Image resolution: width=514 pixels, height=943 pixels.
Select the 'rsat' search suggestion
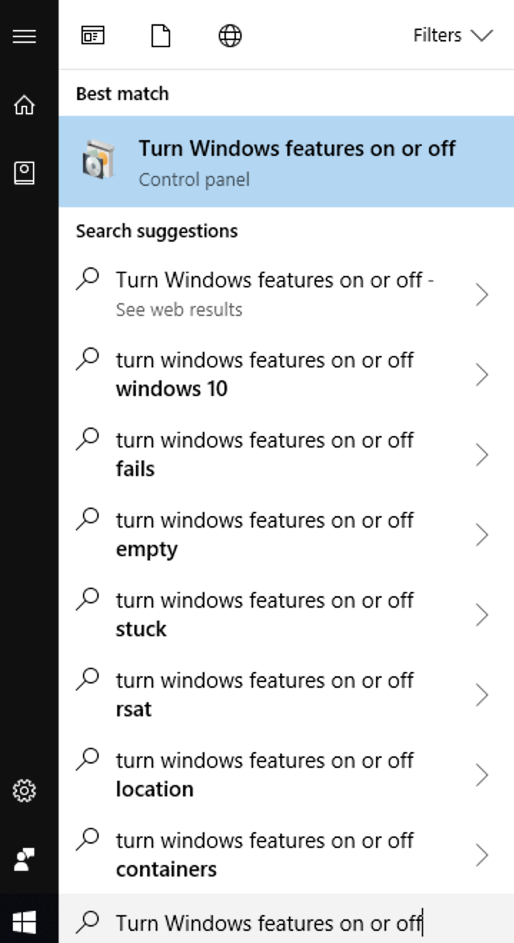[286, 694]
